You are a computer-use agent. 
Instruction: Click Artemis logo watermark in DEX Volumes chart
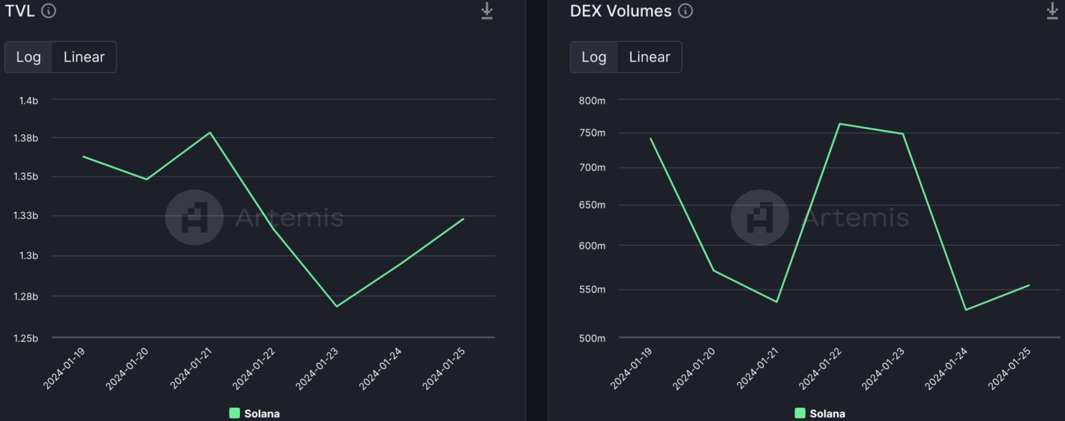(x=760, y=217)
